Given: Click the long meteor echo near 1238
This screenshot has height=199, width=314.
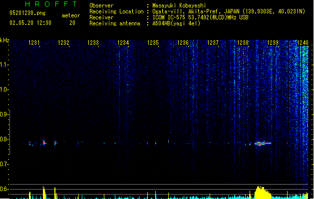Looking at the screenshot, I should pos(263,143).
